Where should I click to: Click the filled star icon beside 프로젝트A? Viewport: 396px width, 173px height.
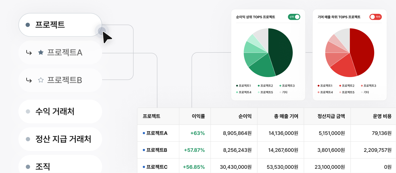[41, 52]
